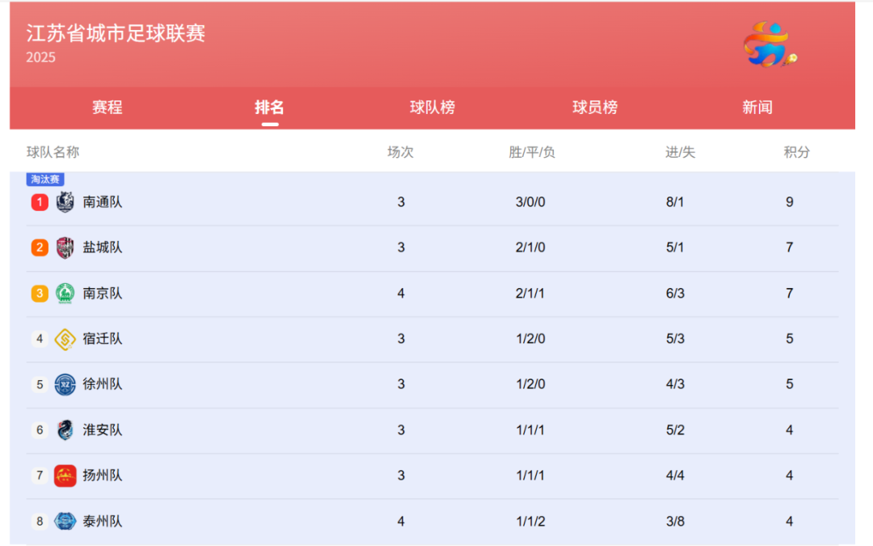This screenshot has width=873, height=546.
Task: Click the rank 6 badge
Action: [40, 430]
